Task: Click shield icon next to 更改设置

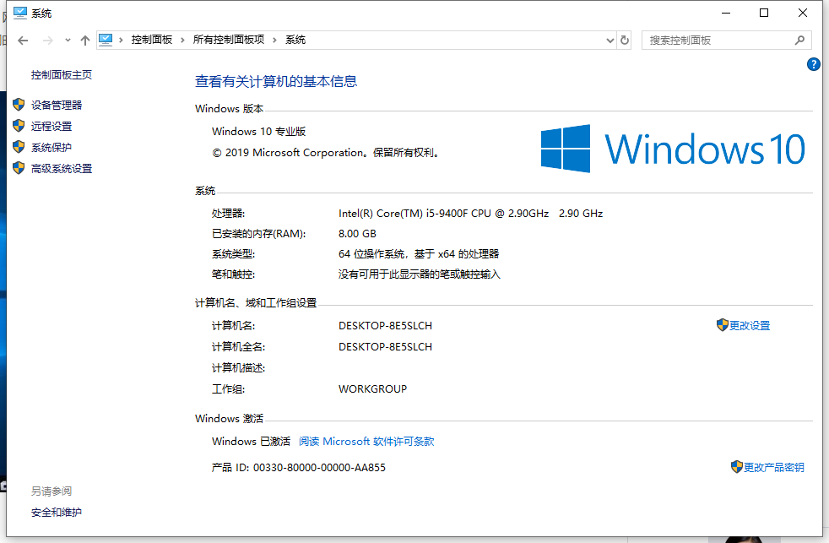Action: [722, 324]
